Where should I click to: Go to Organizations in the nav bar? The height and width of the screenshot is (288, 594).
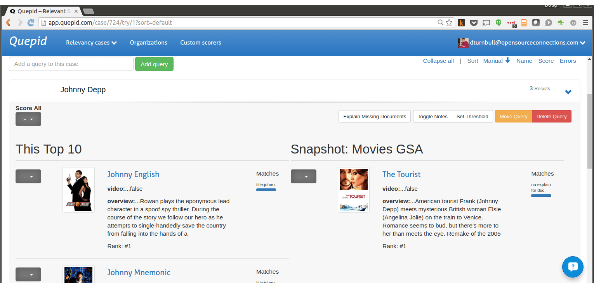(149, 43)
